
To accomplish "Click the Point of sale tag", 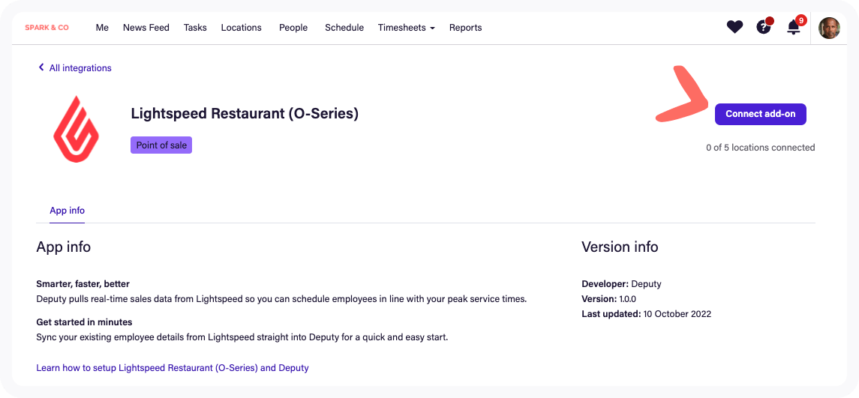I will (x=161, y=145).
